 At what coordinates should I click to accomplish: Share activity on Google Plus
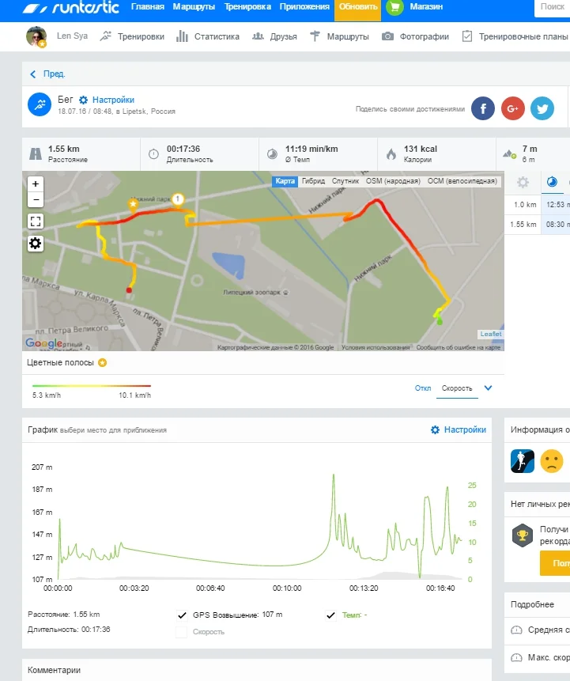513,108
